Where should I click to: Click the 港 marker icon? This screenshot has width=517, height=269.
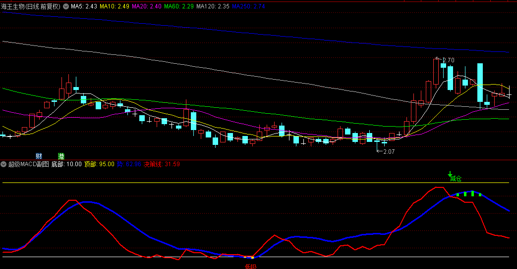point(61,156)
